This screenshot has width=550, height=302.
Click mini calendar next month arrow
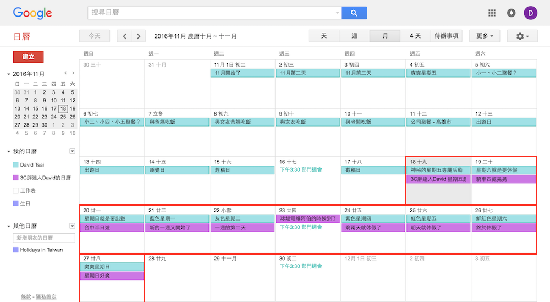tap(74, 73)
